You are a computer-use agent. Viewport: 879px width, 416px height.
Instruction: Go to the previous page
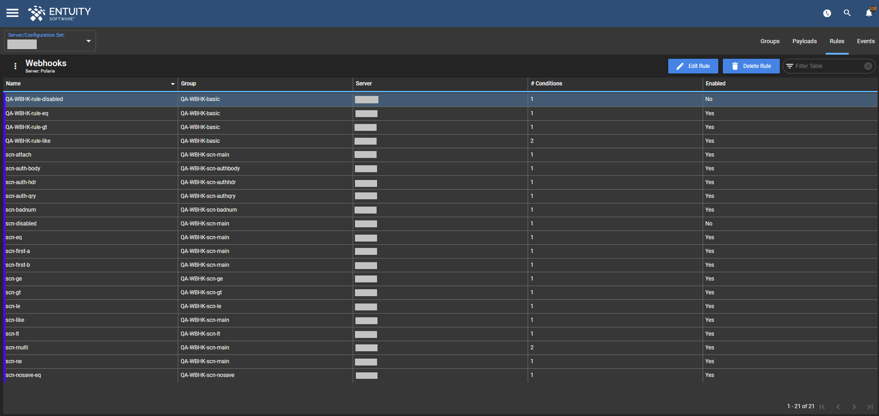[838, 407]
